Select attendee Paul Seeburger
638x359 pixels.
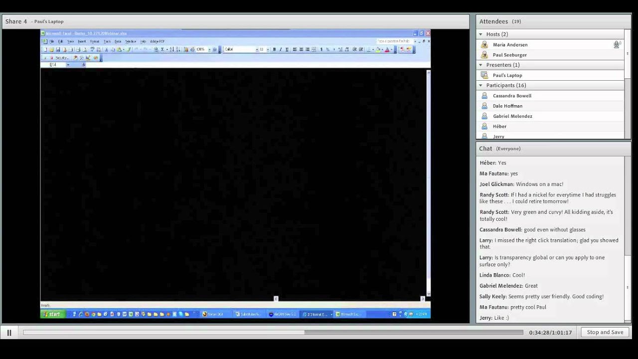[551, 55]
